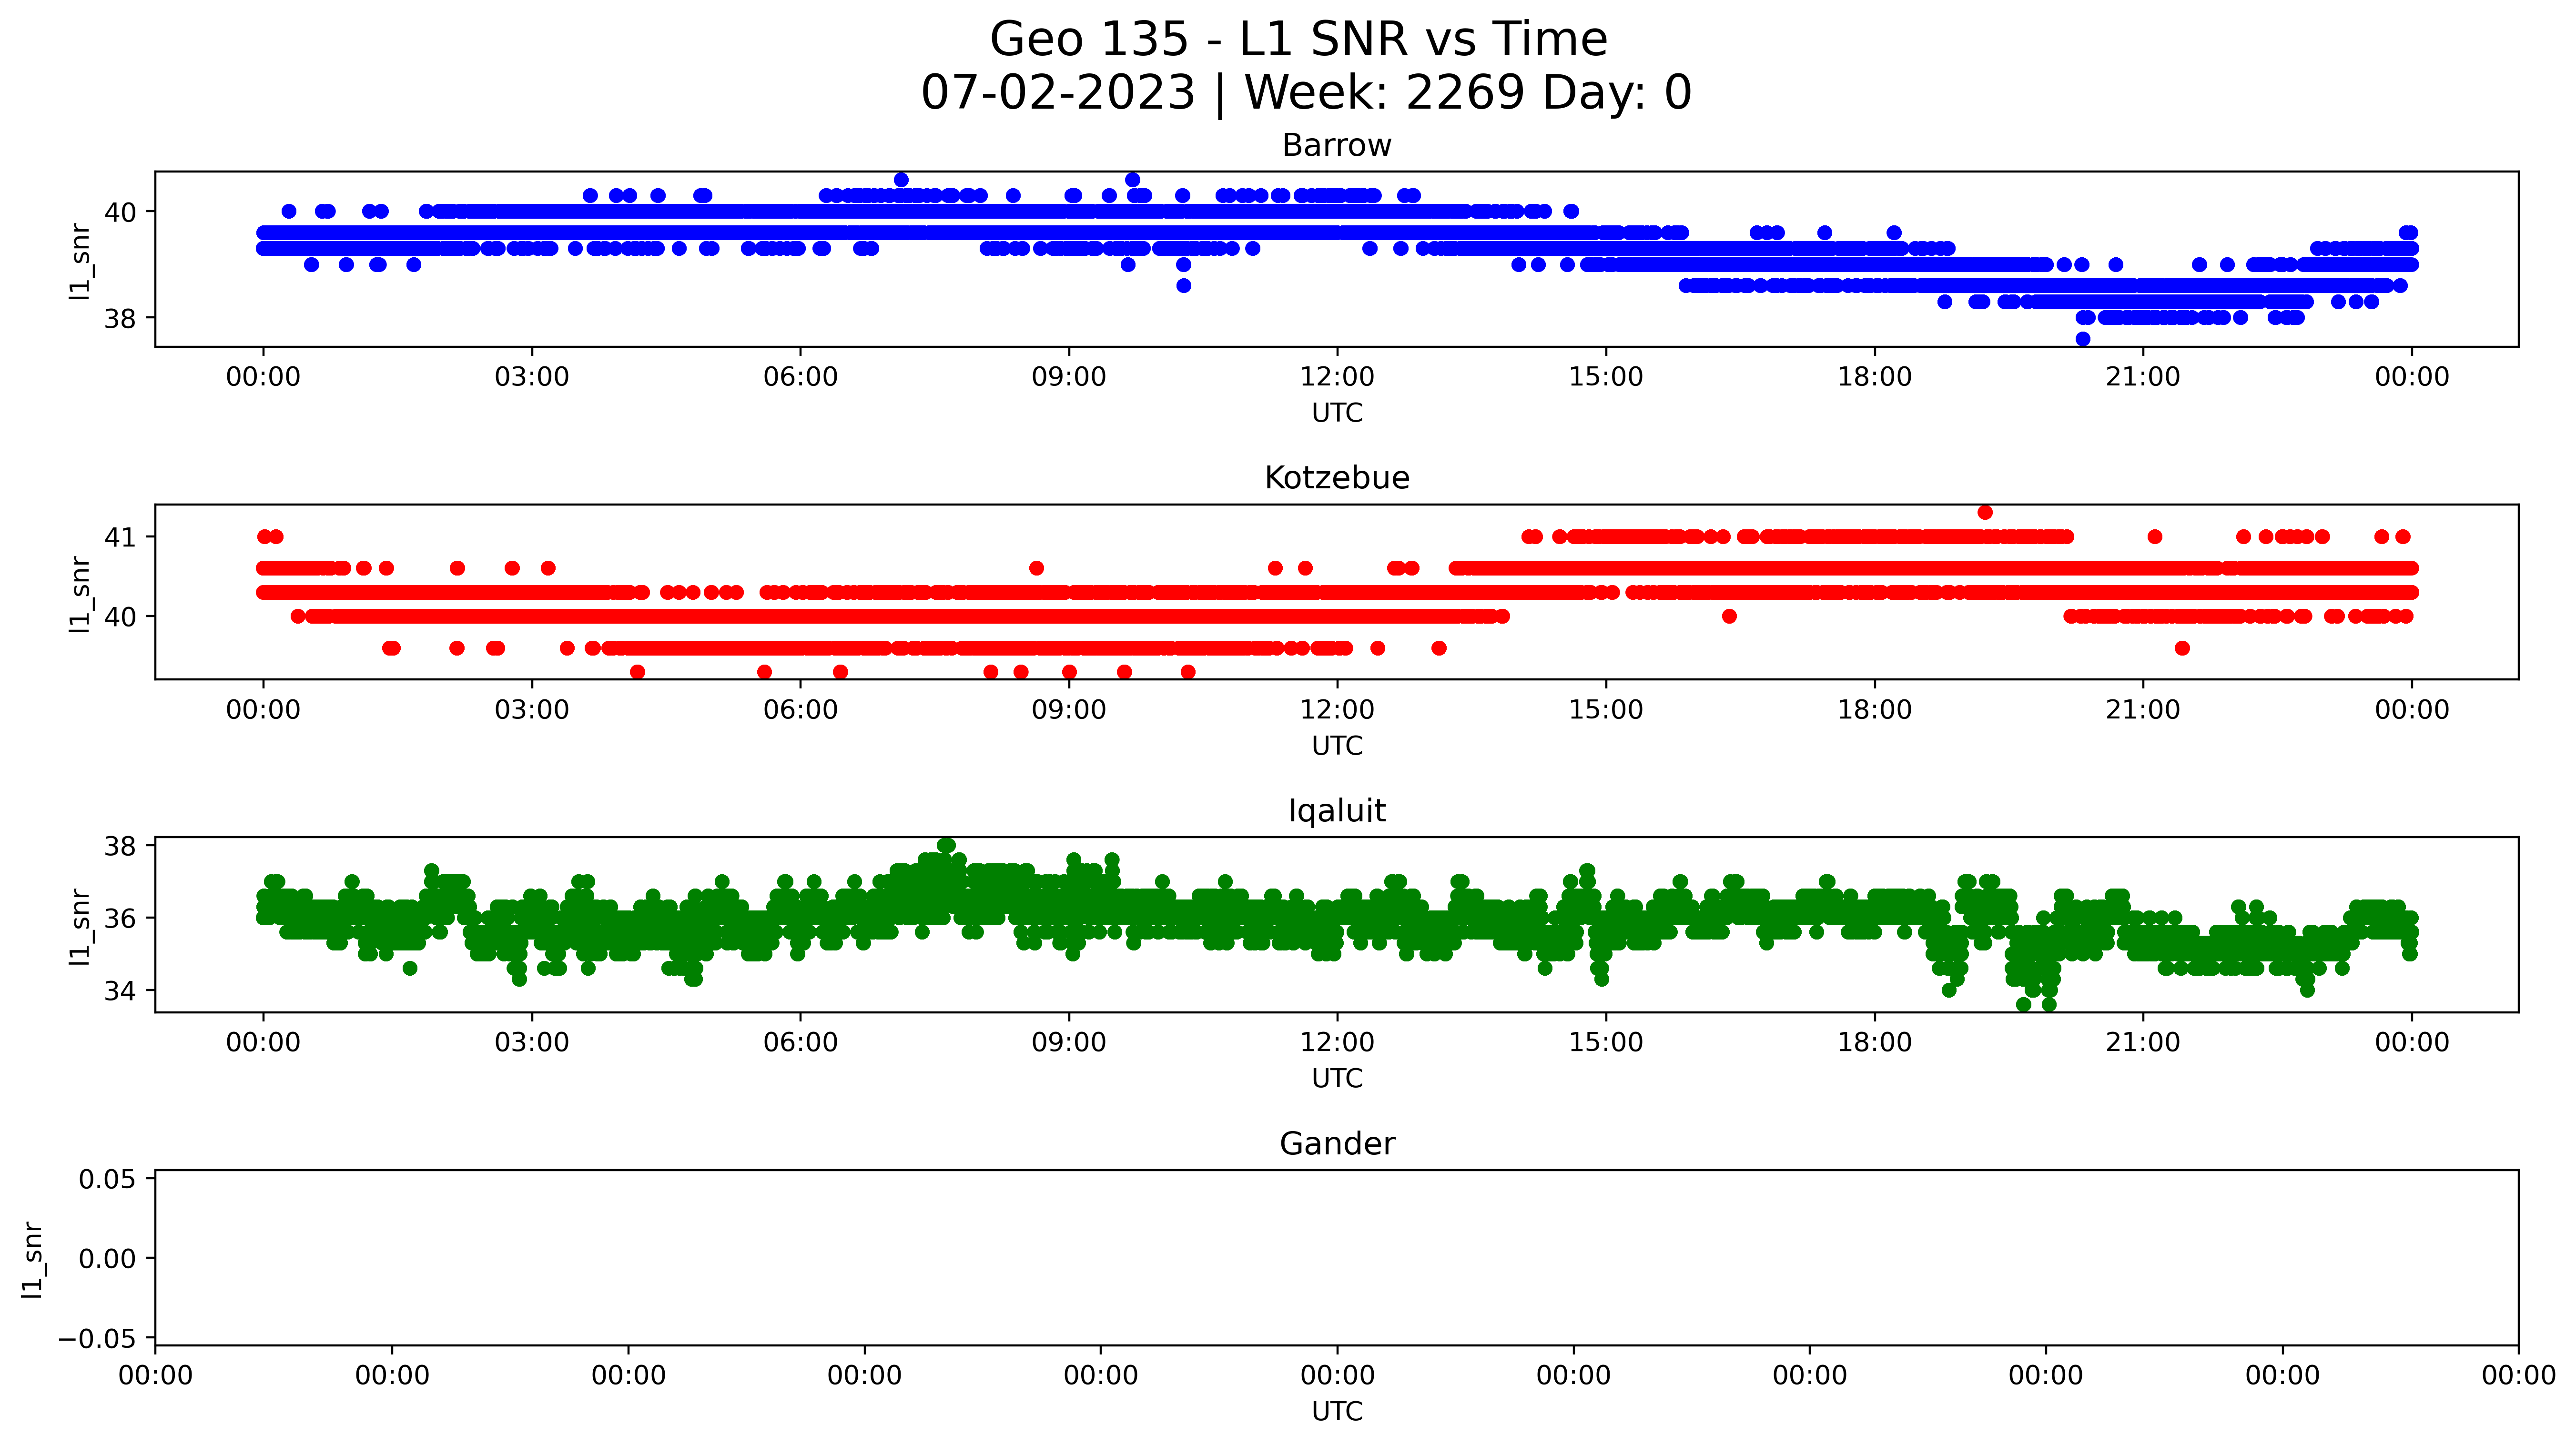Select the "Kotzebue" subplot title
This screenshot has width=2576, height=1445.
1337,478
